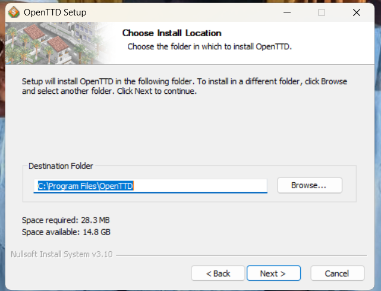Click the "Destination Folder" group label
This screenshot has width=381, height=291.
pyautogui.click(x=61, y=166)
